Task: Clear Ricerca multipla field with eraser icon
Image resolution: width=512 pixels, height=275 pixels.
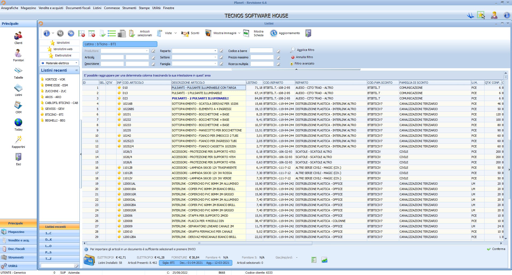Action: (x=278, y=64)
